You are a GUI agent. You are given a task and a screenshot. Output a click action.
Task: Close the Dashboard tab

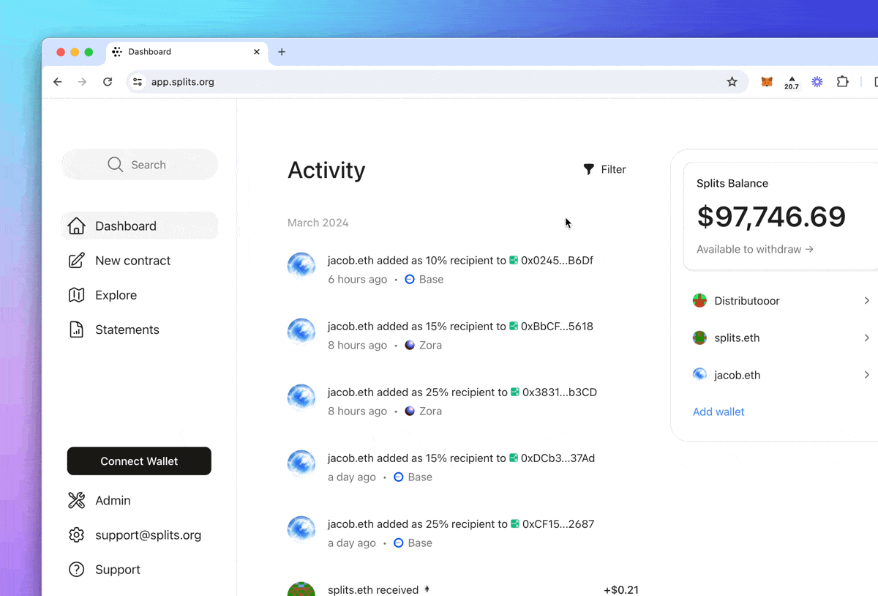click(257, 52)
